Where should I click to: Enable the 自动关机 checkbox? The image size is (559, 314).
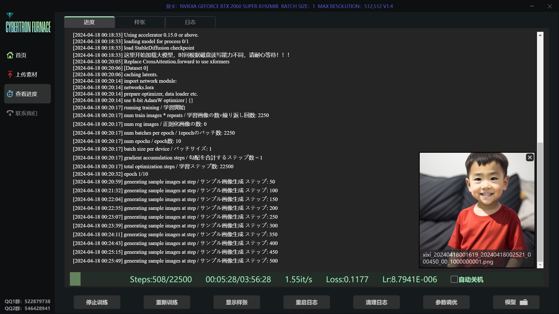coord(454,279)
